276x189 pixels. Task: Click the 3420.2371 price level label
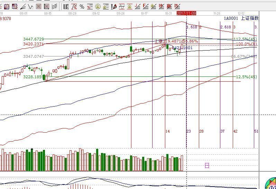pyautogui.click(x=34, y=44)
